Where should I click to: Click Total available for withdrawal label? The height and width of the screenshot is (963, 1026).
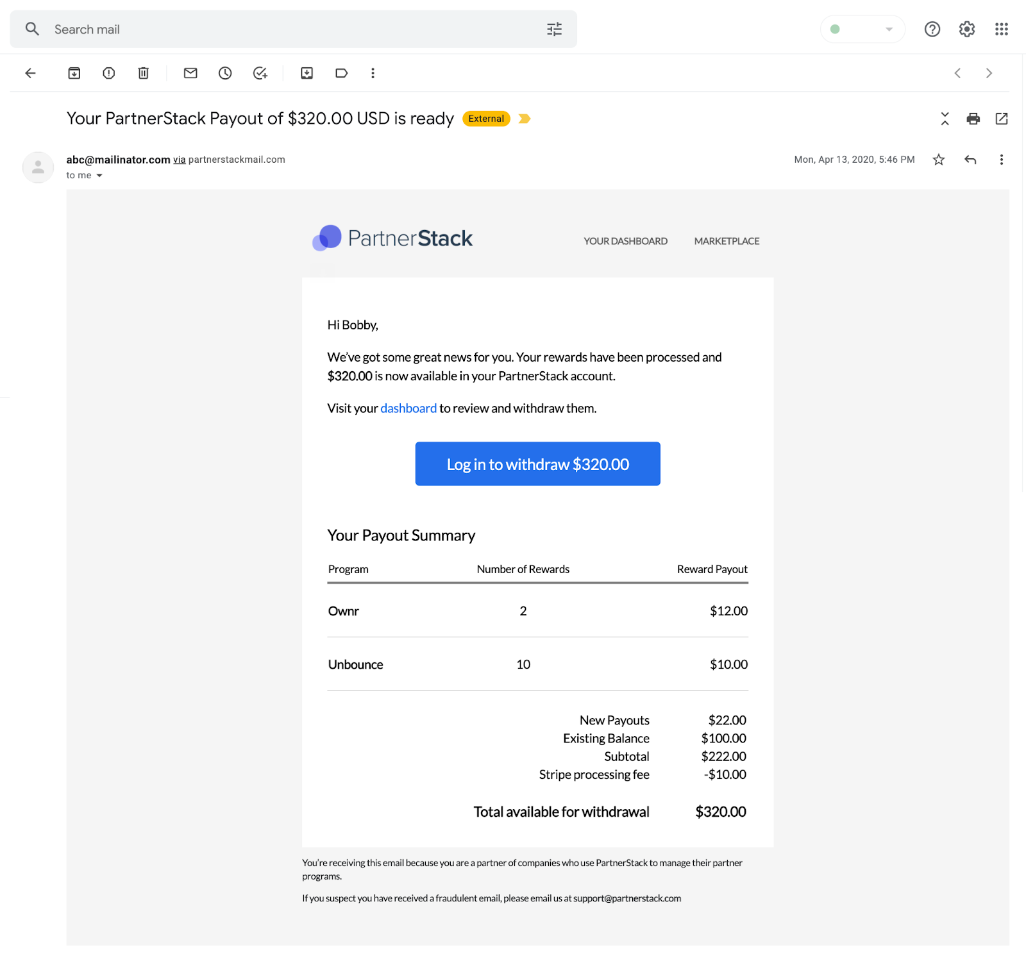click(x=561, y=812)
